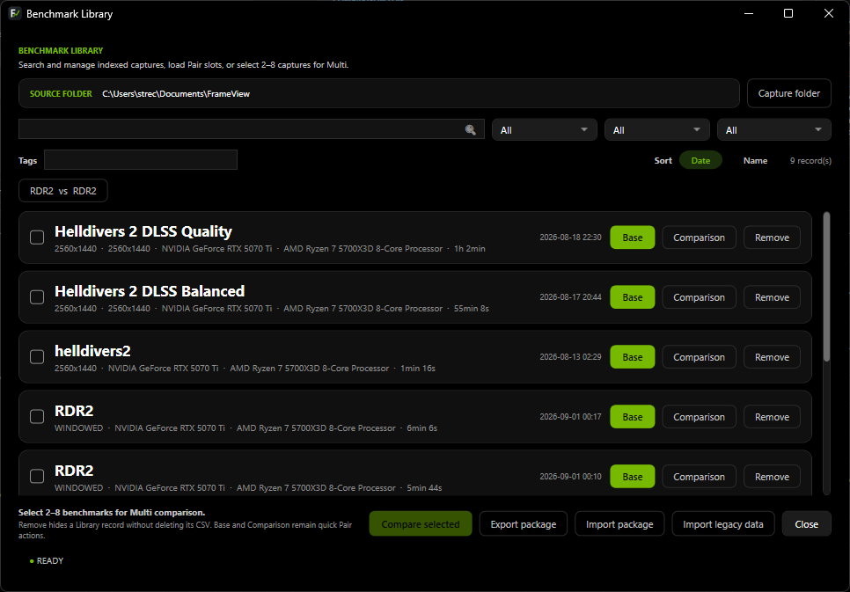Set RDR2 00:17 capture as Comparison

tap(699, 416)
